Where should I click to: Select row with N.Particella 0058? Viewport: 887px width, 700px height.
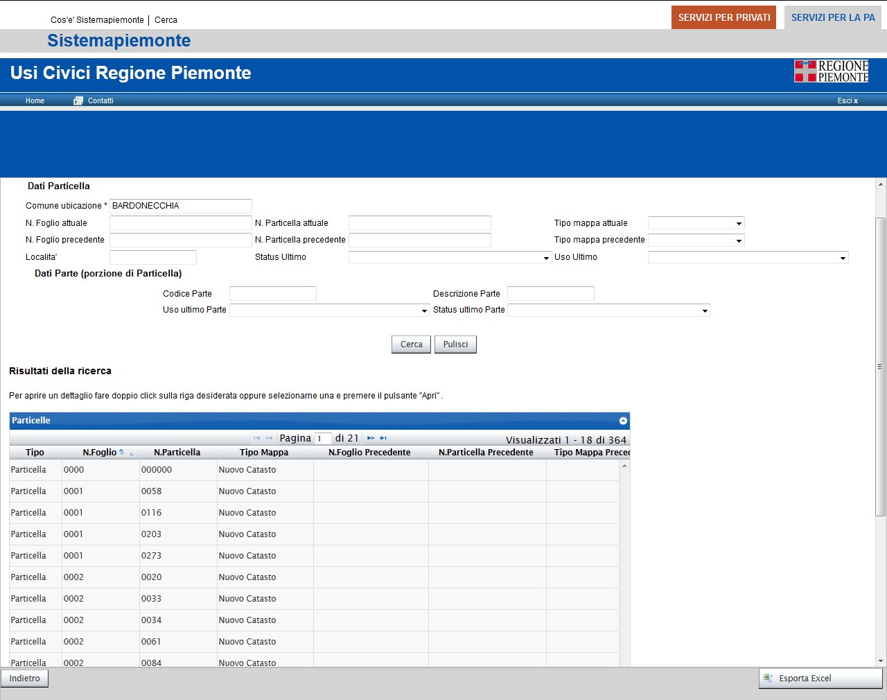[314, 491]
